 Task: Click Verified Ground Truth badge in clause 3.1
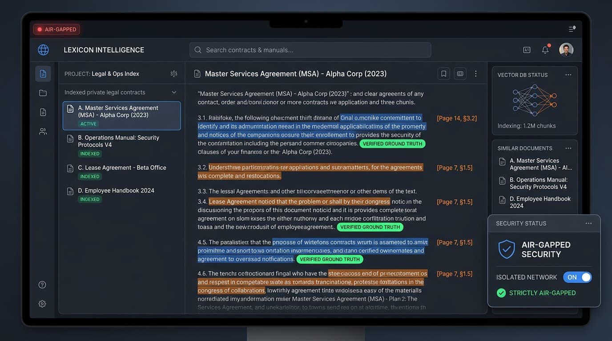click(x=393, y=144)
